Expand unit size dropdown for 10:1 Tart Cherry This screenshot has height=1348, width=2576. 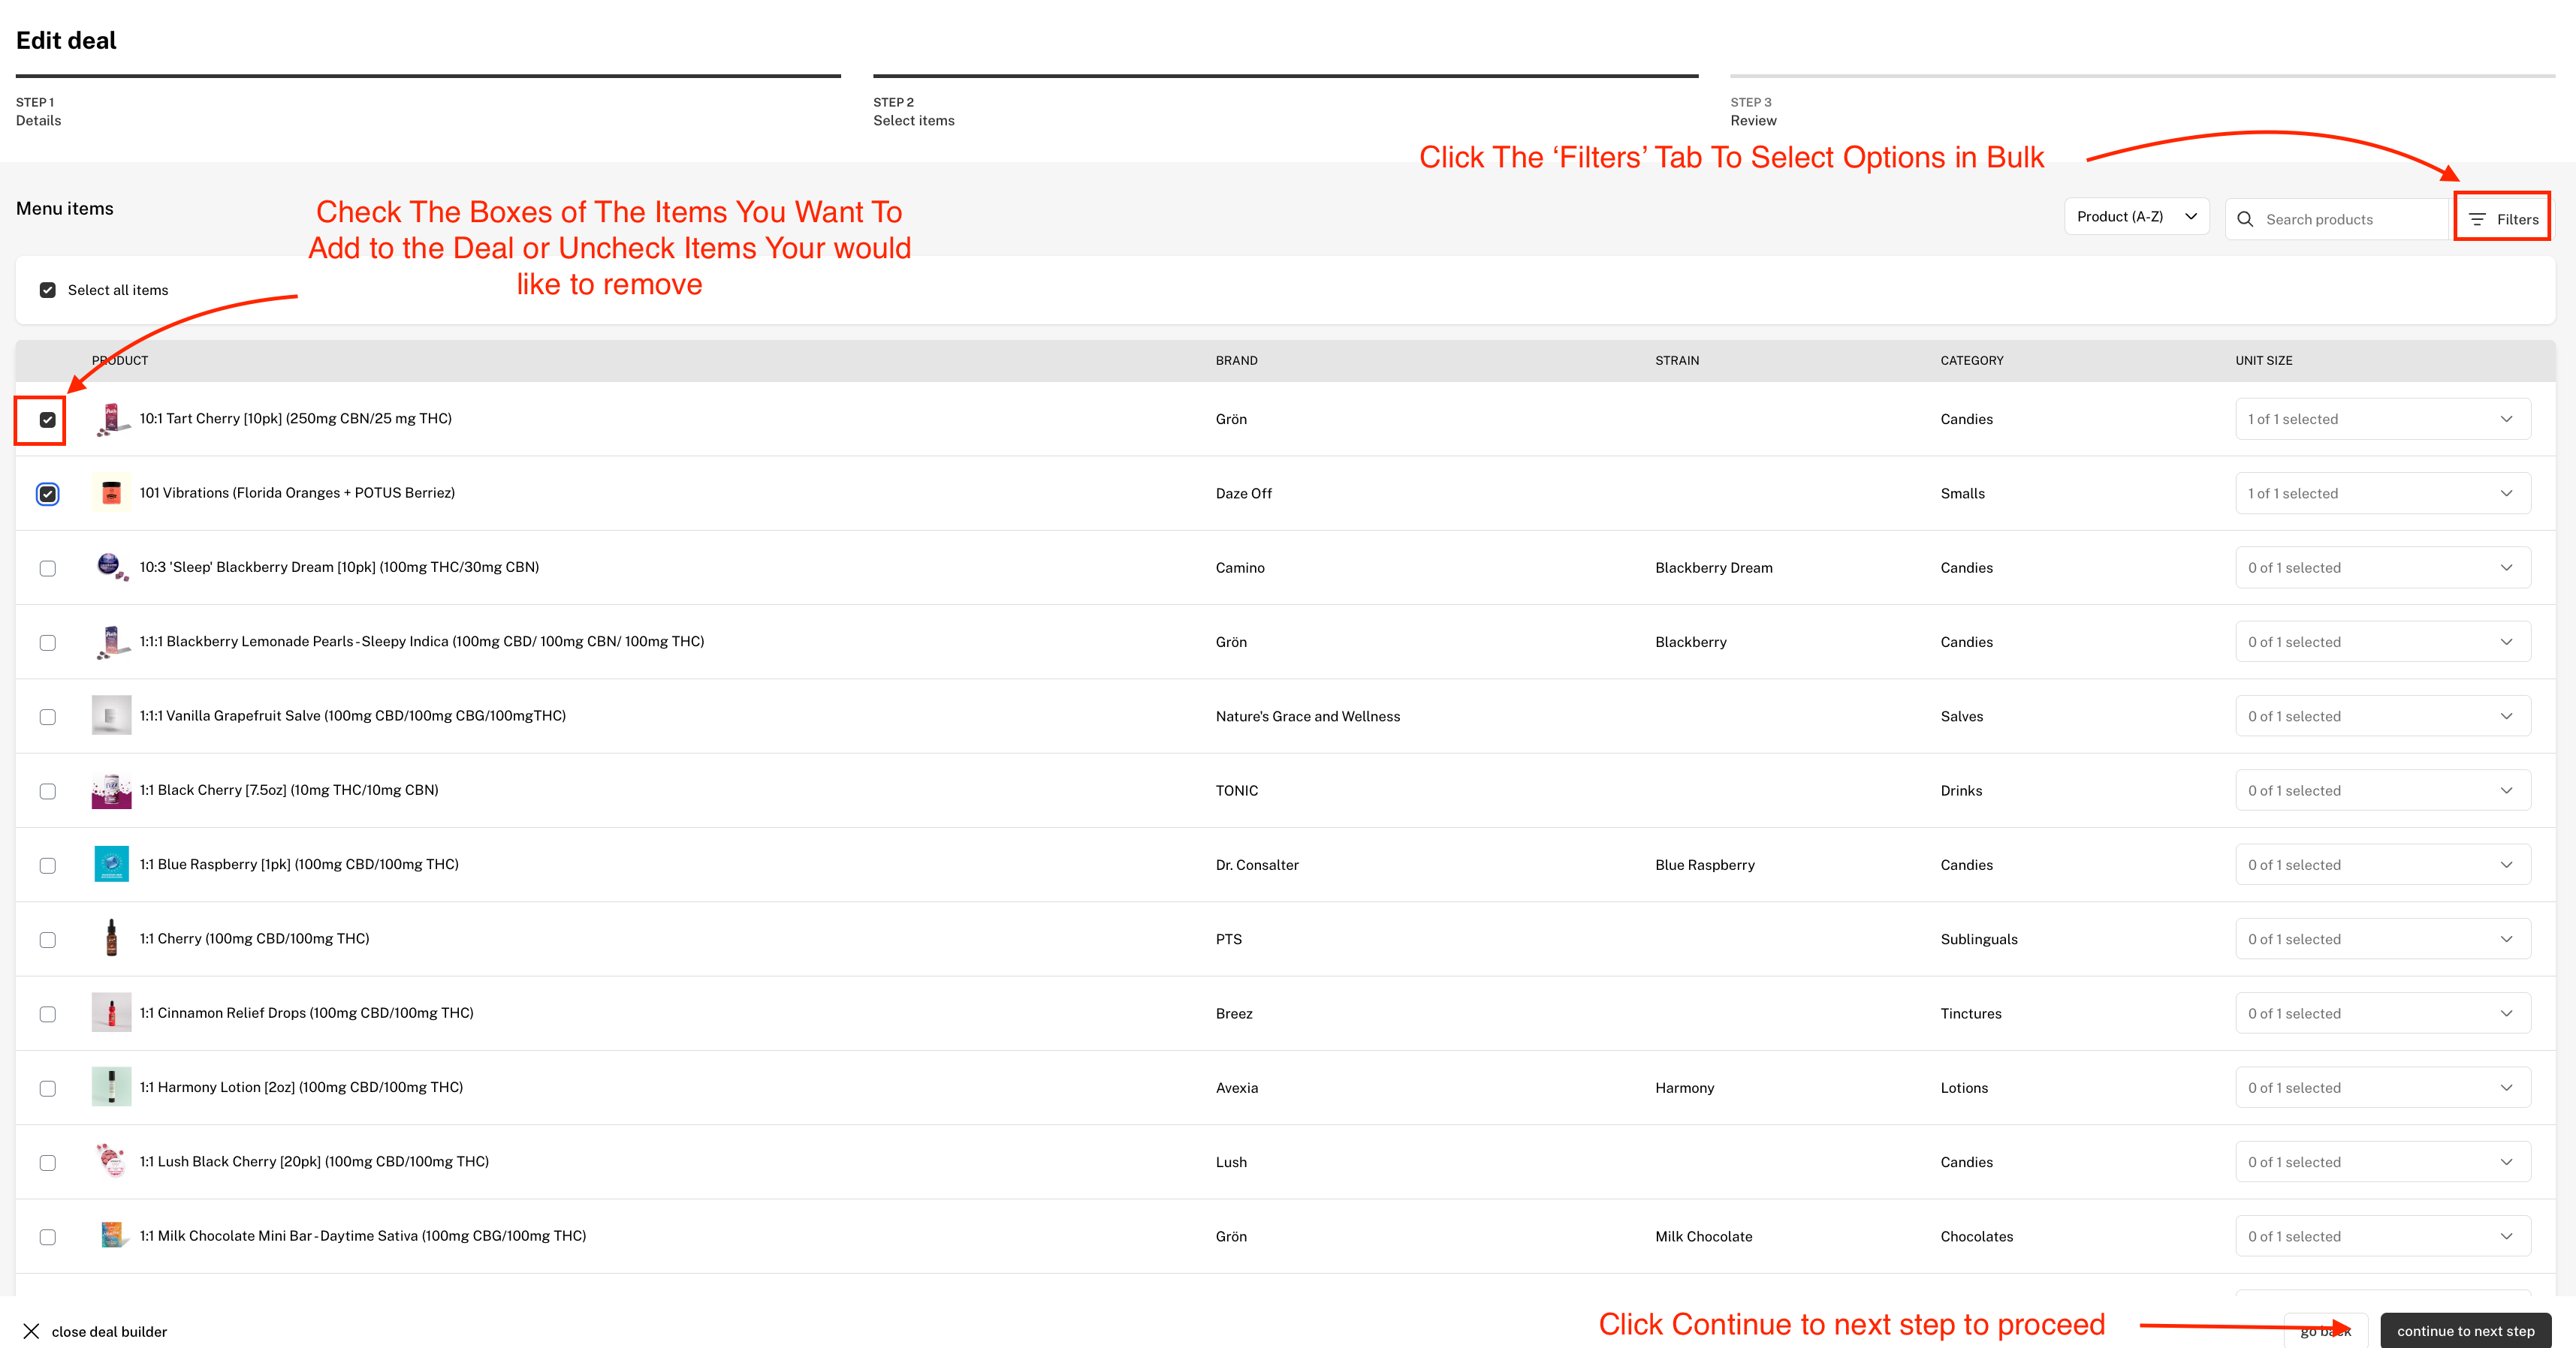coord(2506,419)
